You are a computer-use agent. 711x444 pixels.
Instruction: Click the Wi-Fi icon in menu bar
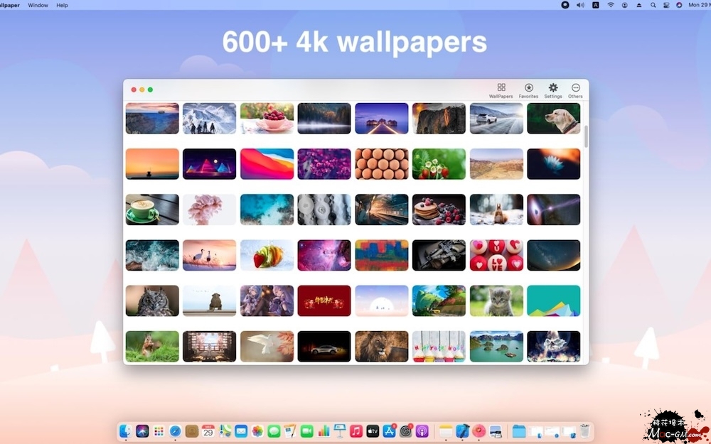[x=610, y=5]
